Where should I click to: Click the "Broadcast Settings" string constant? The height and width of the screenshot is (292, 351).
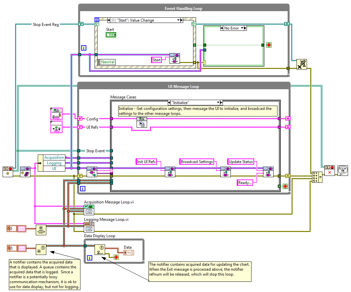coord(197,162)
